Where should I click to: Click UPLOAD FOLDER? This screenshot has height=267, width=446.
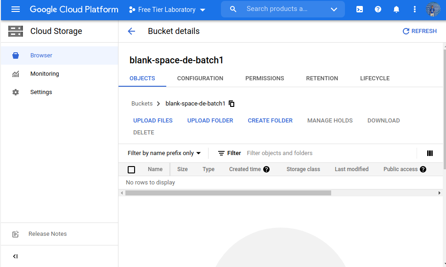(x=210, y=121)
